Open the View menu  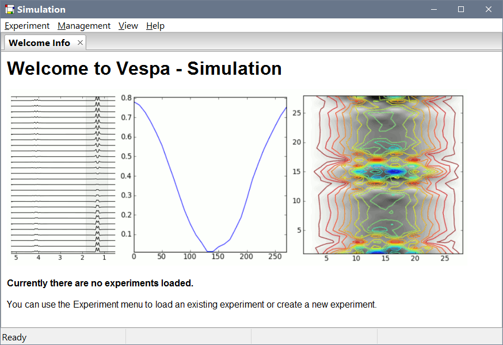click(x=128, y=25)
